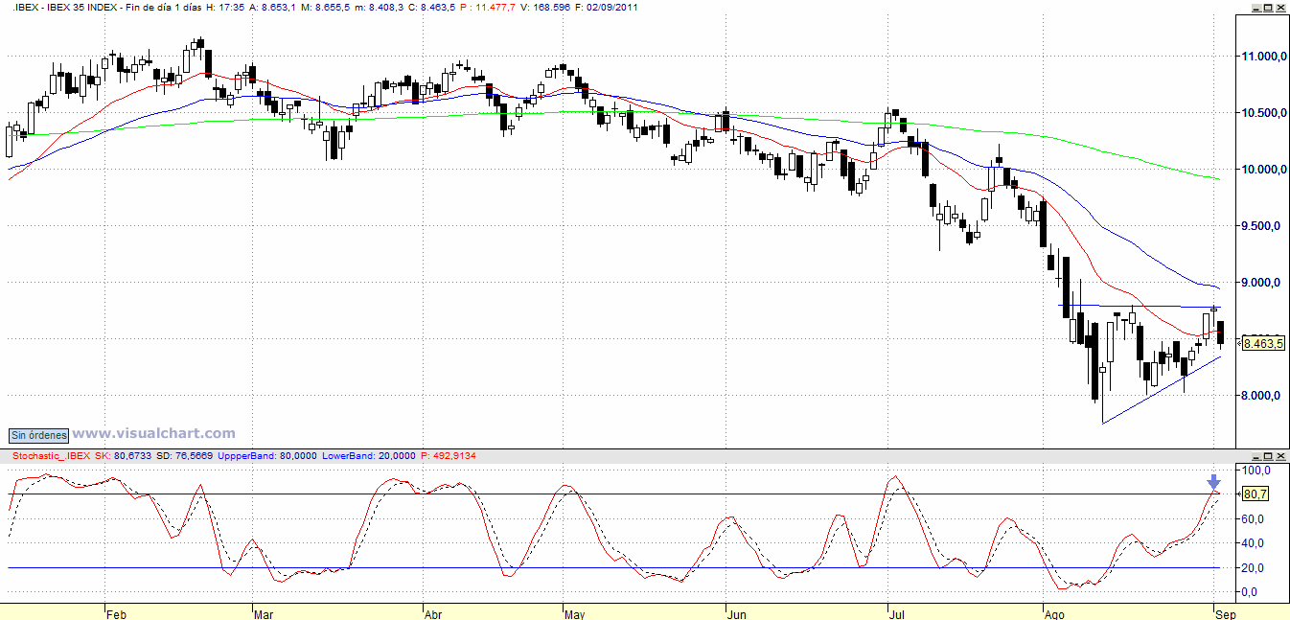
Task: Click the 60,0 stochastic axis label
Action: pos(1254,519)
